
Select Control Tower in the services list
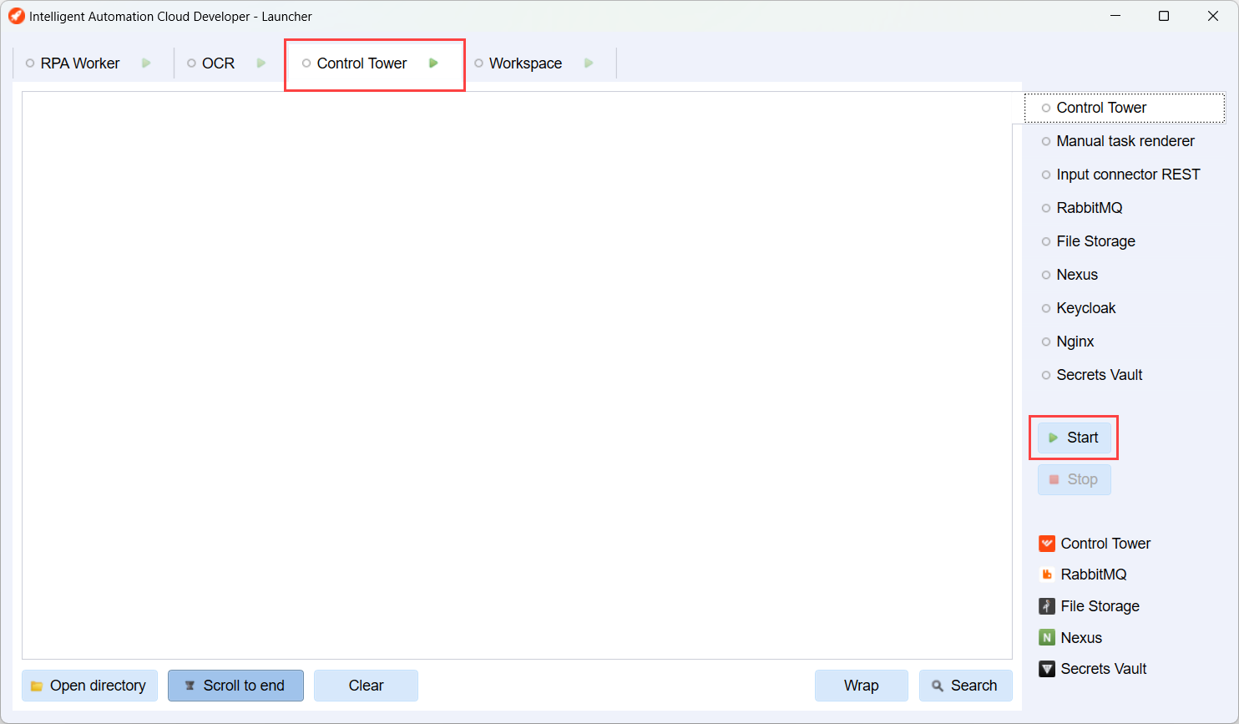pyautogui.click(x=1125, y=108)
